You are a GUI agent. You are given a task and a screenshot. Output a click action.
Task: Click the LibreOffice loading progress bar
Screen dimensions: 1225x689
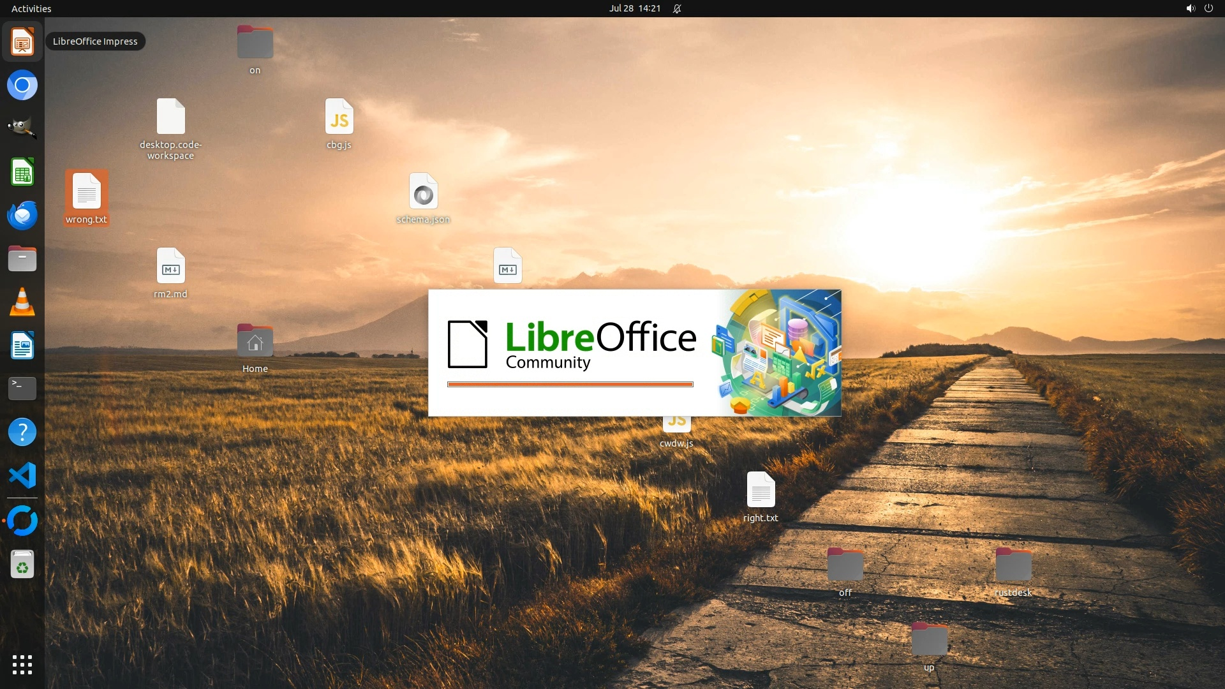[570, 384]
